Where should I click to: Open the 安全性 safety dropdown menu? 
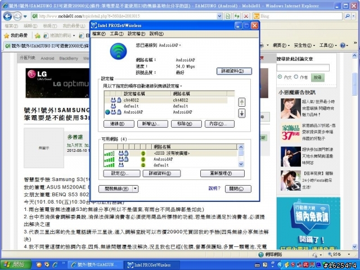pos(304,46)
